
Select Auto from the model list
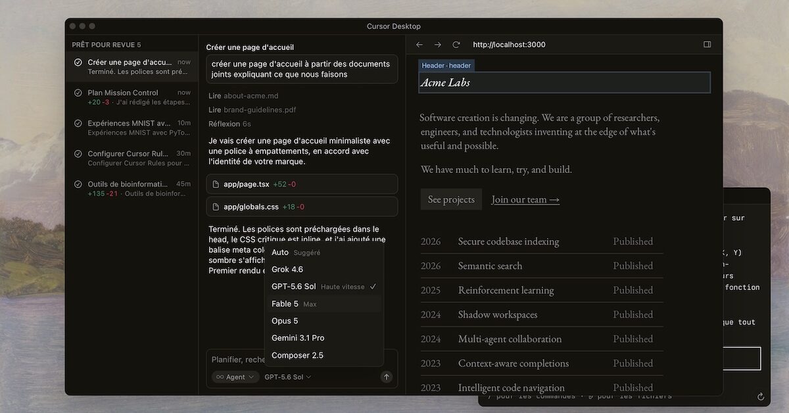tap(324, 253)
